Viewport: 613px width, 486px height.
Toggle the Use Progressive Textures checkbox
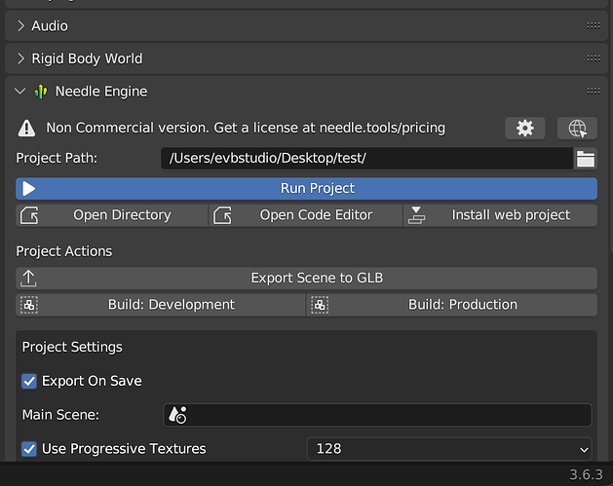[x=29, y=449]
